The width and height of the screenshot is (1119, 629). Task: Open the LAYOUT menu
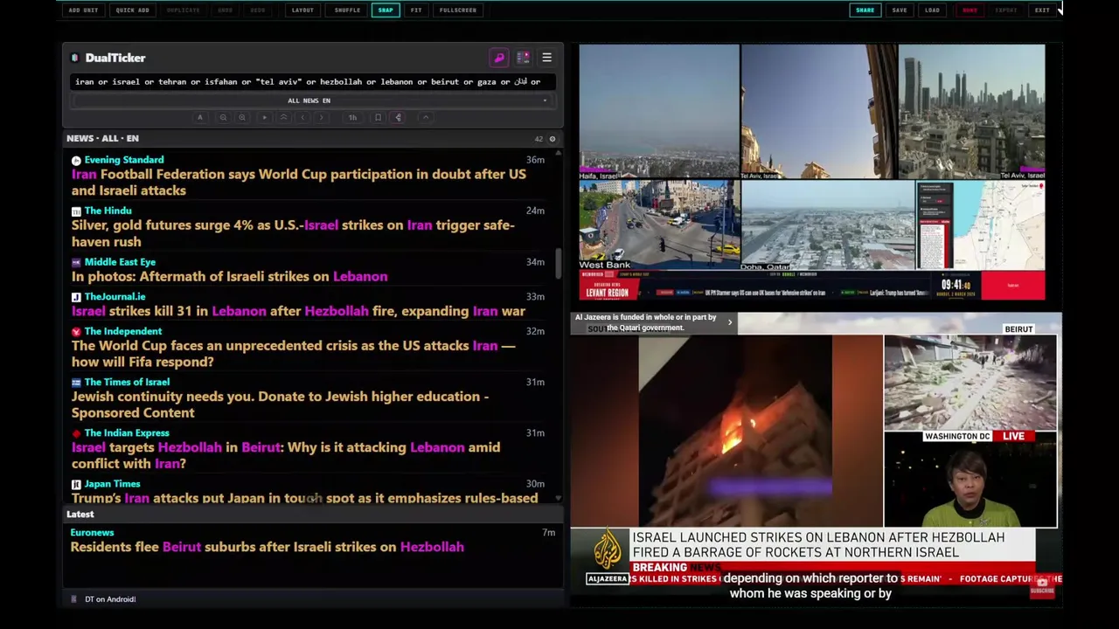point(302,10)
